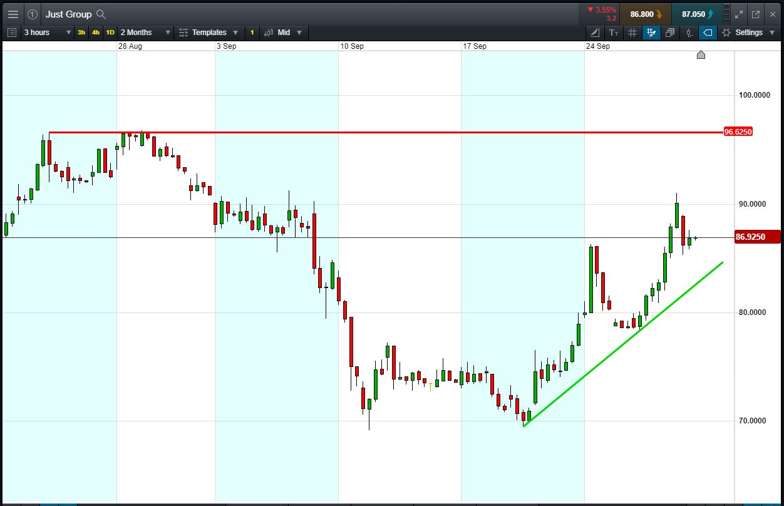Click the sell price 86.800
The width and height of the screenshot is (784, 506).
[646, 14]
